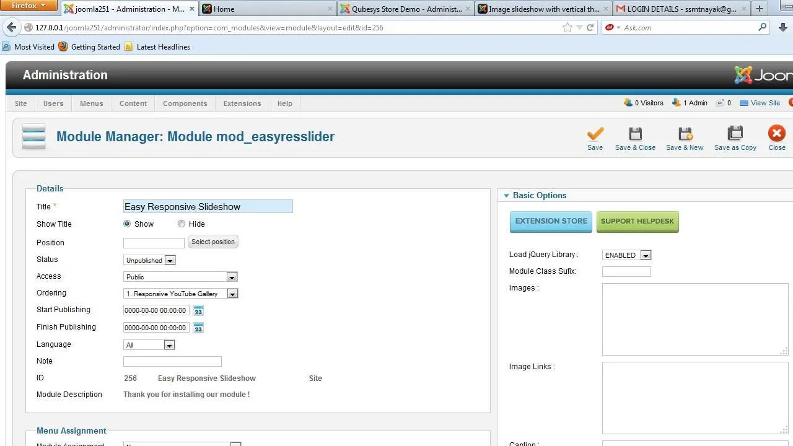Open the Components menu
This screenshot has width=793, height=446.
tap(185, 103)
